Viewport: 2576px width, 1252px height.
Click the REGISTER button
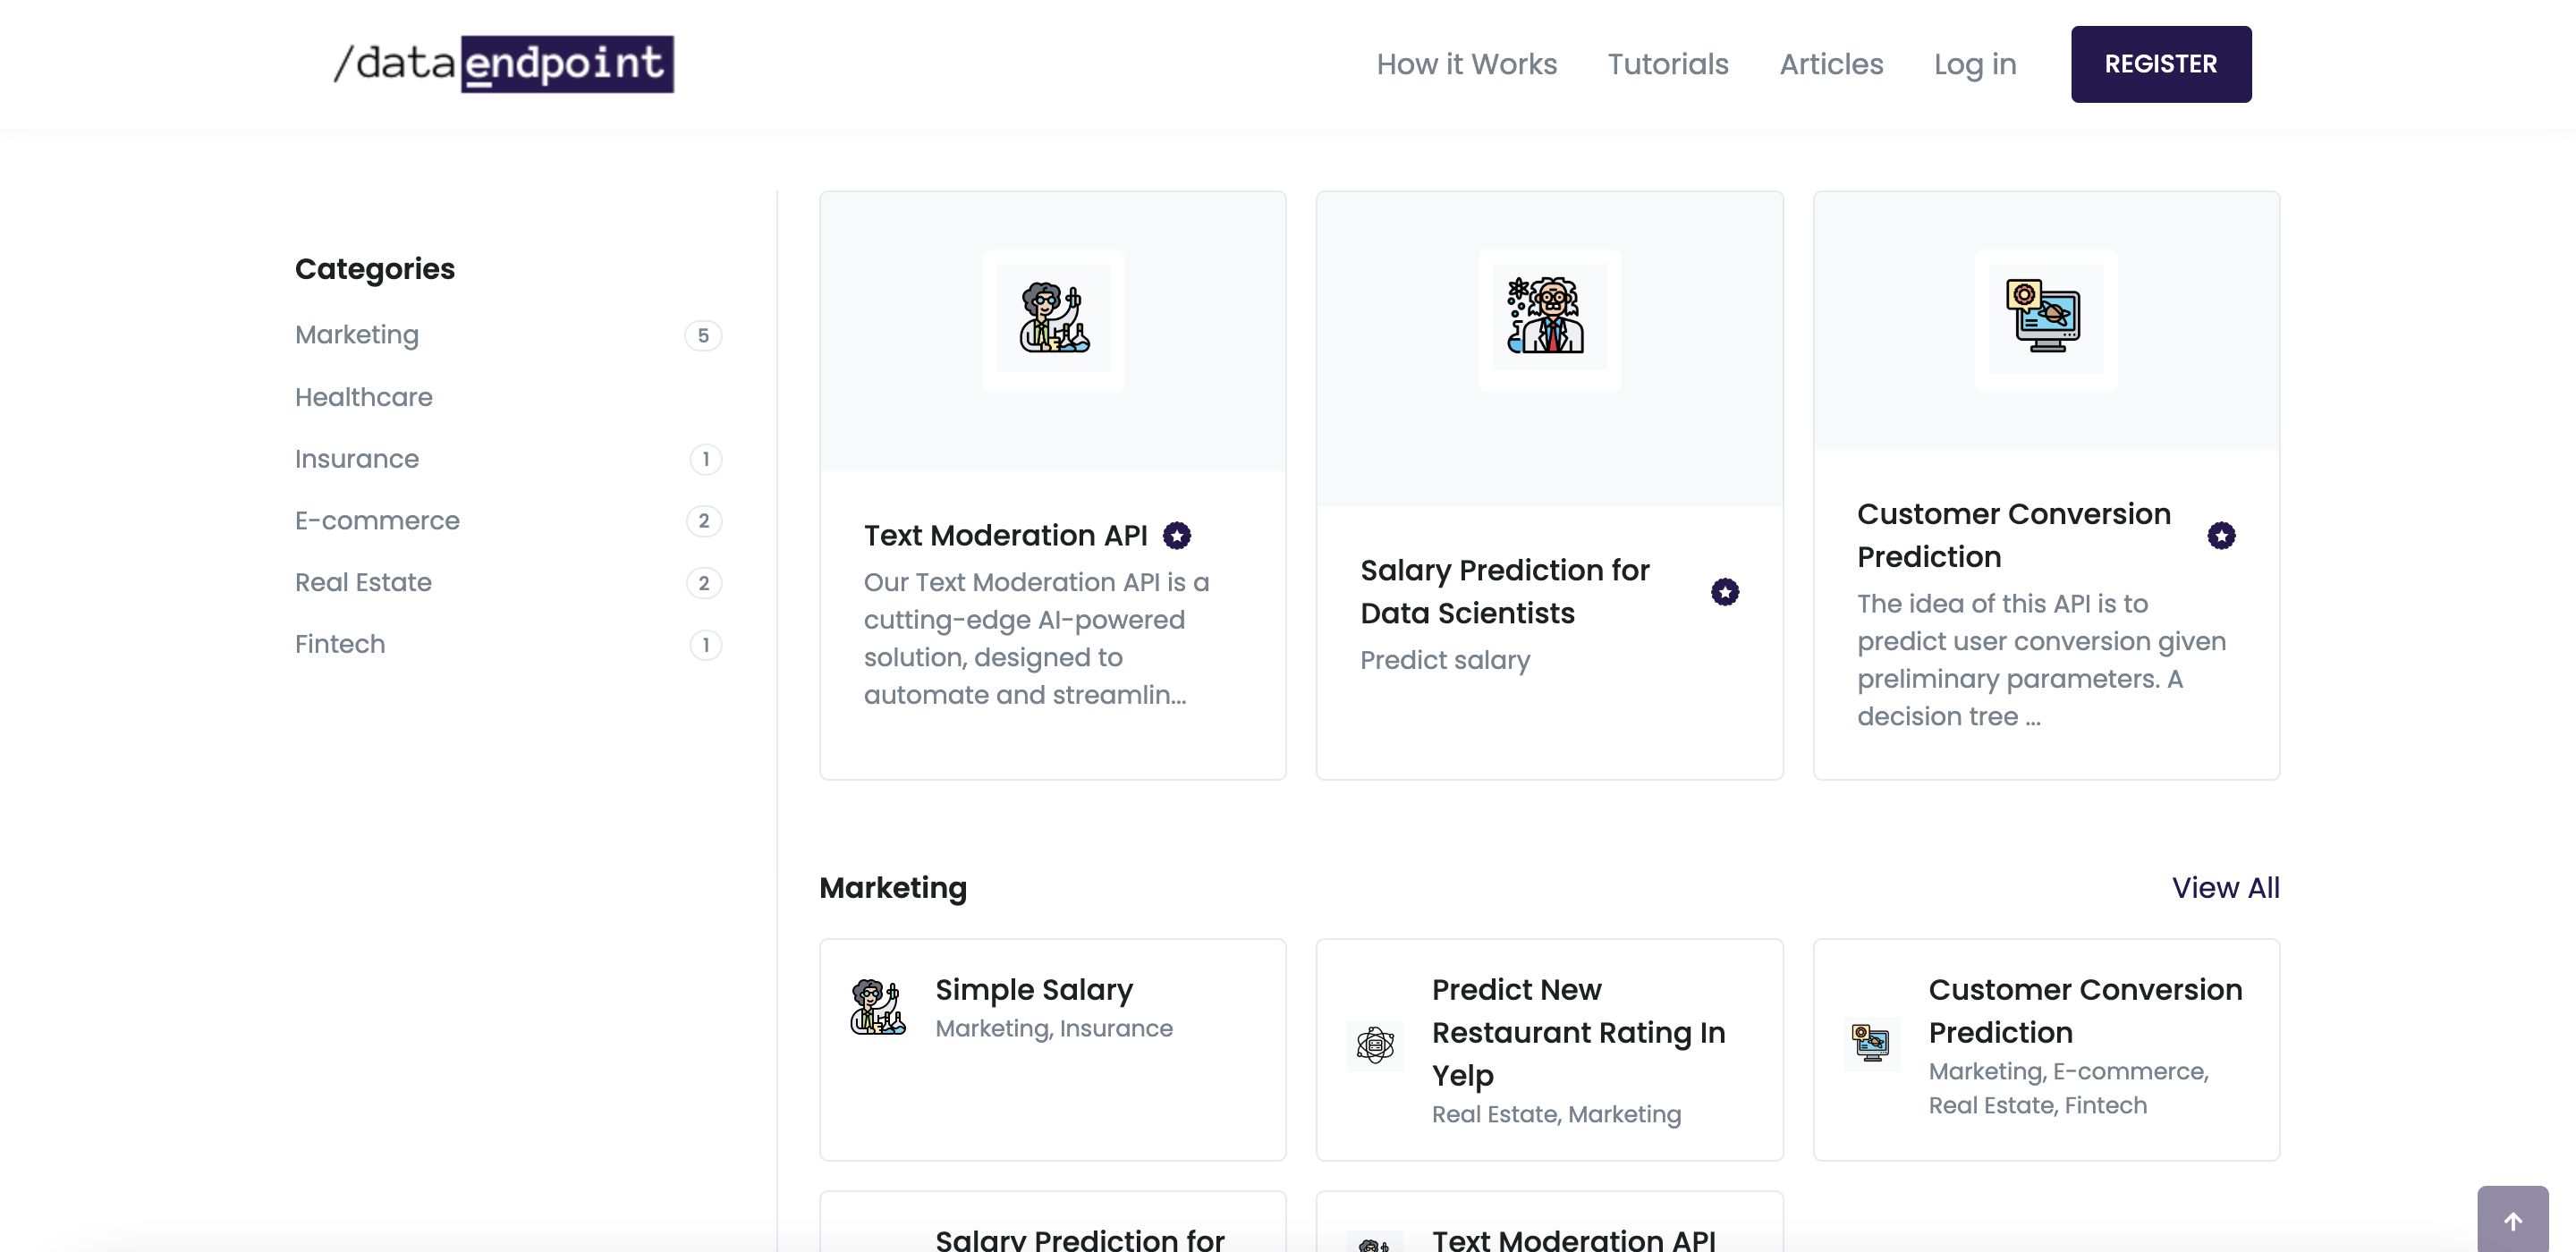(x=2160, y=64)
